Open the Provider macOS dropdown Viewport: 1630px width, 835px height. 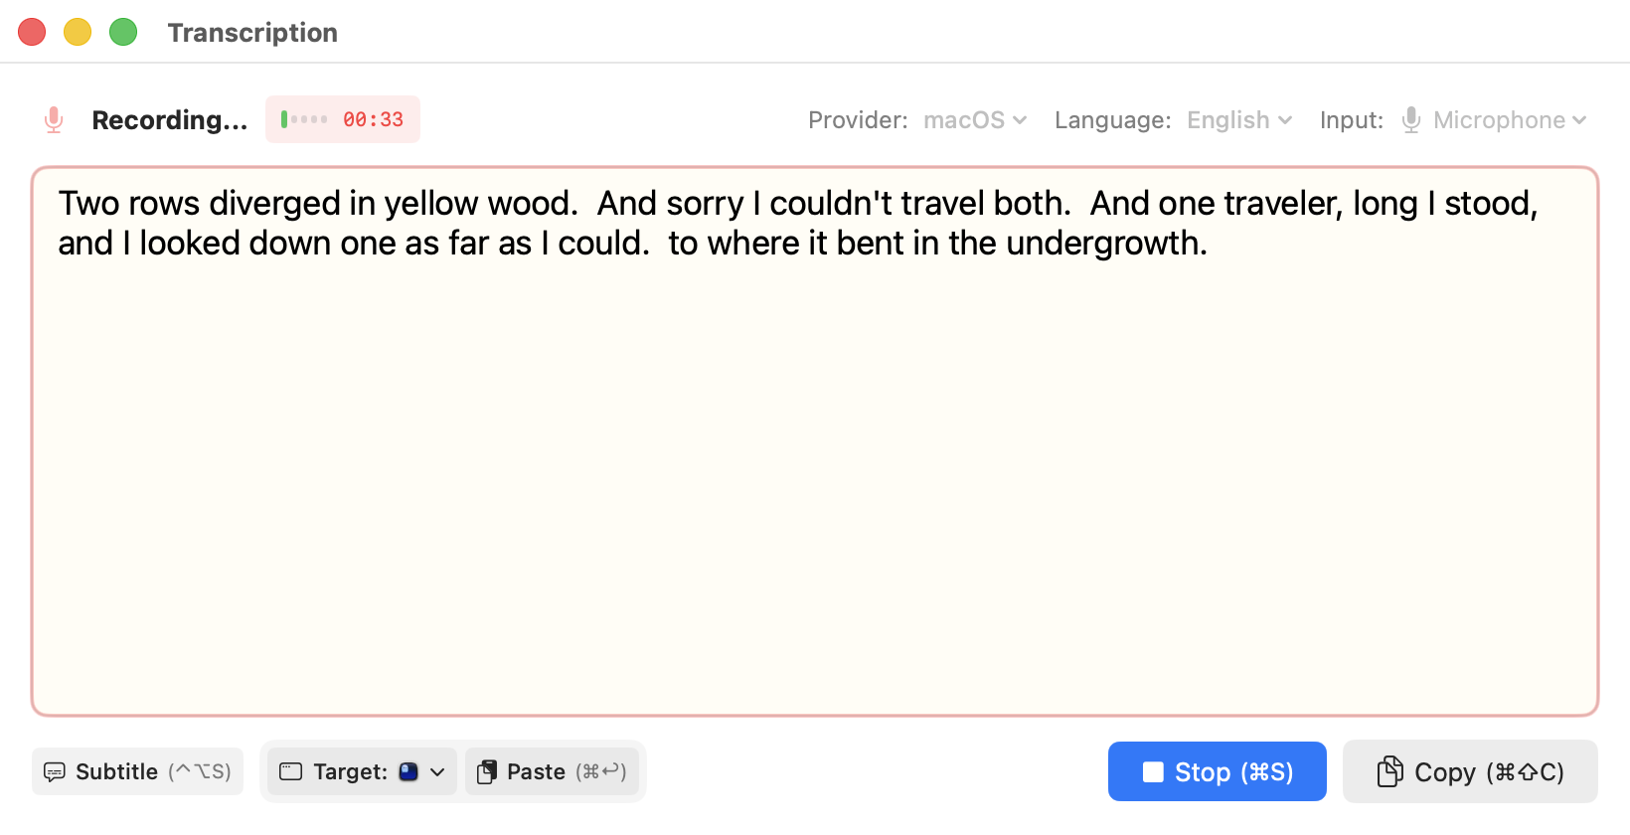tap(974, 120)
